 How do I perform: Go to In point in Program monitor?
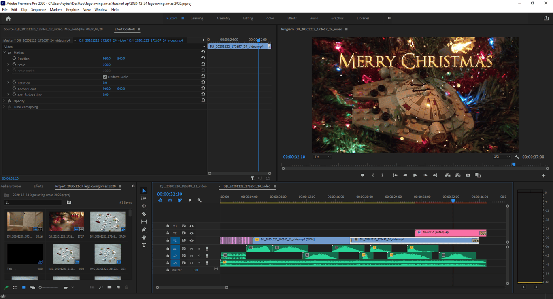click(395, 175)
